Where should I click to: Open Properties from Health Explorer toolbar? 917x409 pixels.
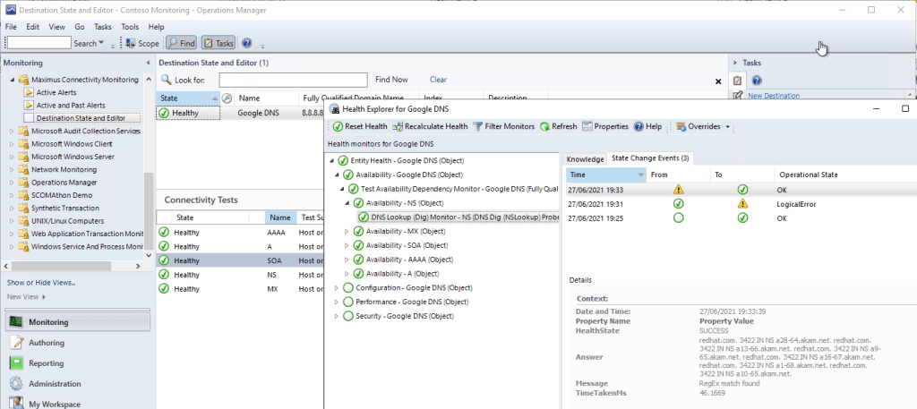605,127
